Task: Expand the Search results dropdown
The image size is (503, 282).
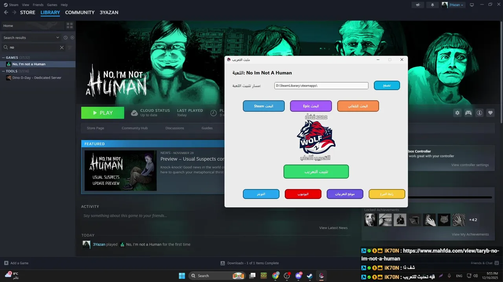Action: pyautogui.click(x=58, y=38)
